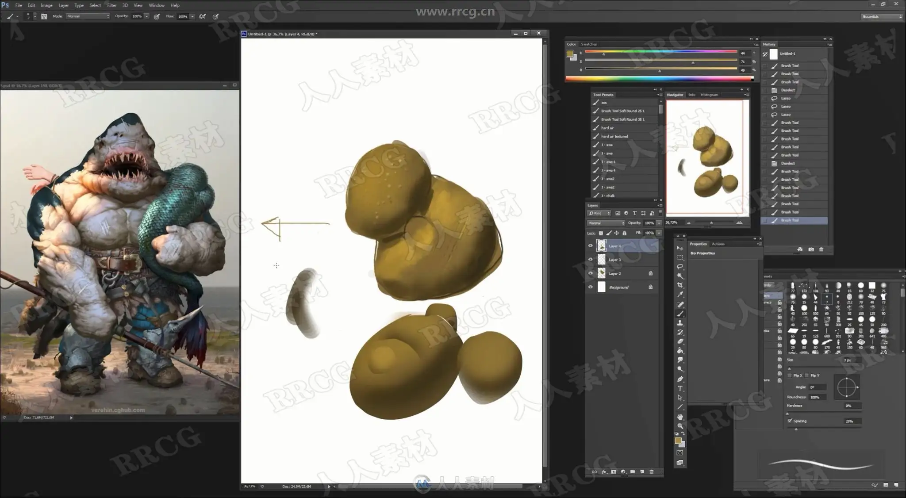This screenshot has height=498, width=906.
Task: Select the Eraser tool
Action: tap(680, 341)
